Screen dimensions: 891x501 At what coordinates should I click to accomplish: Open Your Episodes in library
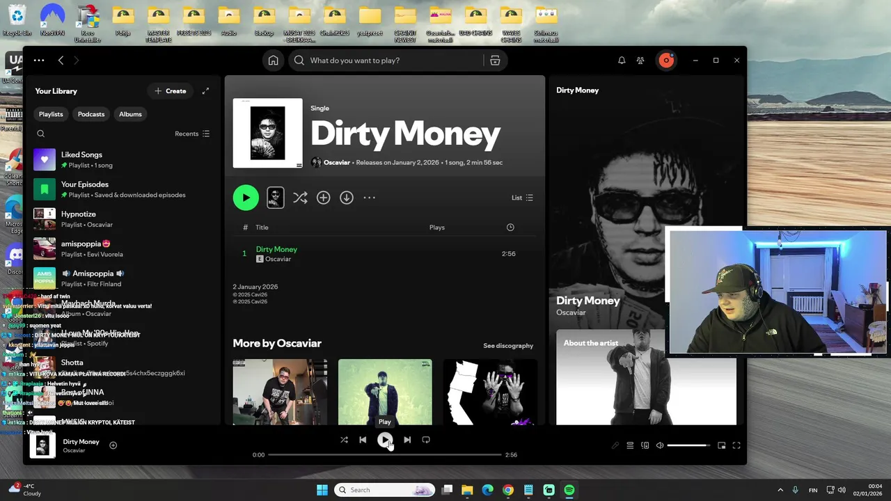(x=123, y=189)
